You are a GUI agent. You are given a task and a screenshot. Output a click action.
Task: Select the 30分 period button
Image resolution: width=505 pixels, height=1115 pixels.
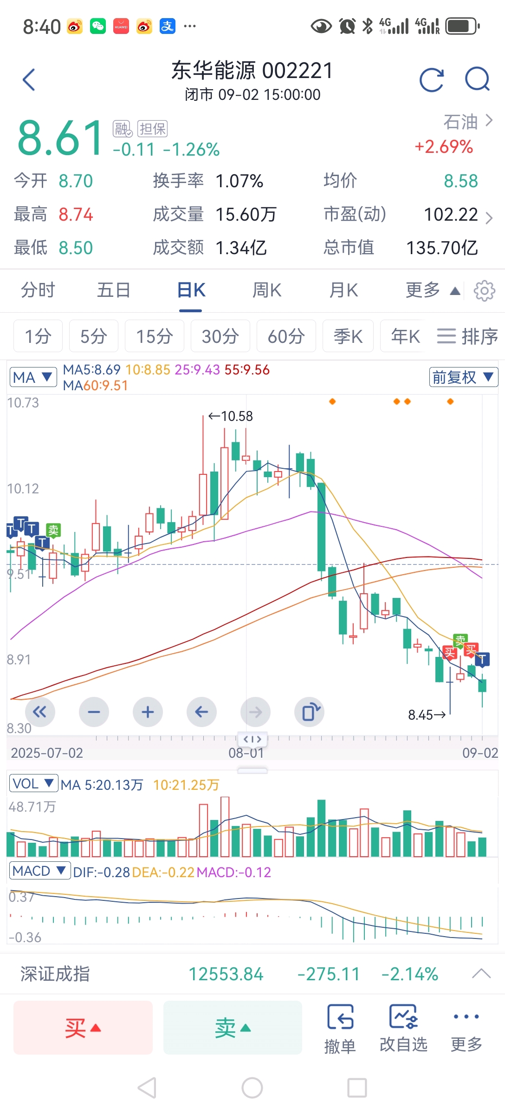tap(220, 336)
